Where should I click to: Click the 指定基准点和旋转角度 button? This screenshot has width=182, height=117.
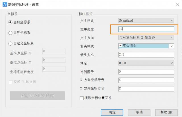pos(38,96)
